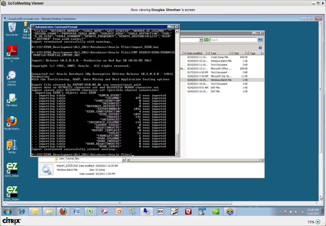Image resolution: width=326 pixels, height=226 pixels.
Task: Open the File Helper desktop shortcut
Action: point(12,98)
